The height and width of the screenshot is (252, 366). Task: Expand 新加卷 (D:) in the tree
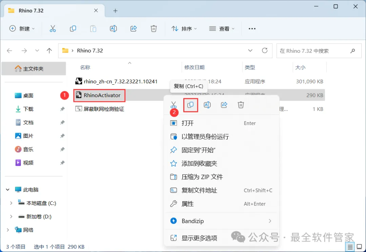click(x=11, y=216)
